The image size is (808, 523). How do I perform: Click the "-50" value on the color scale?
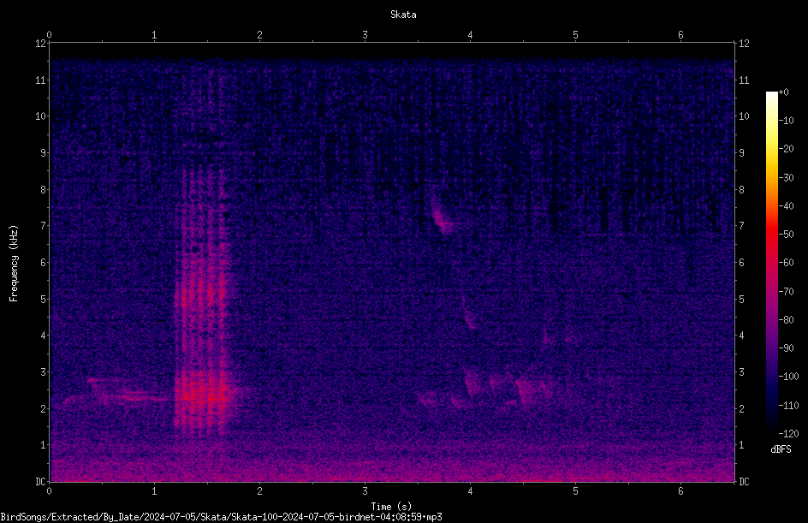[x=786, y=235]
